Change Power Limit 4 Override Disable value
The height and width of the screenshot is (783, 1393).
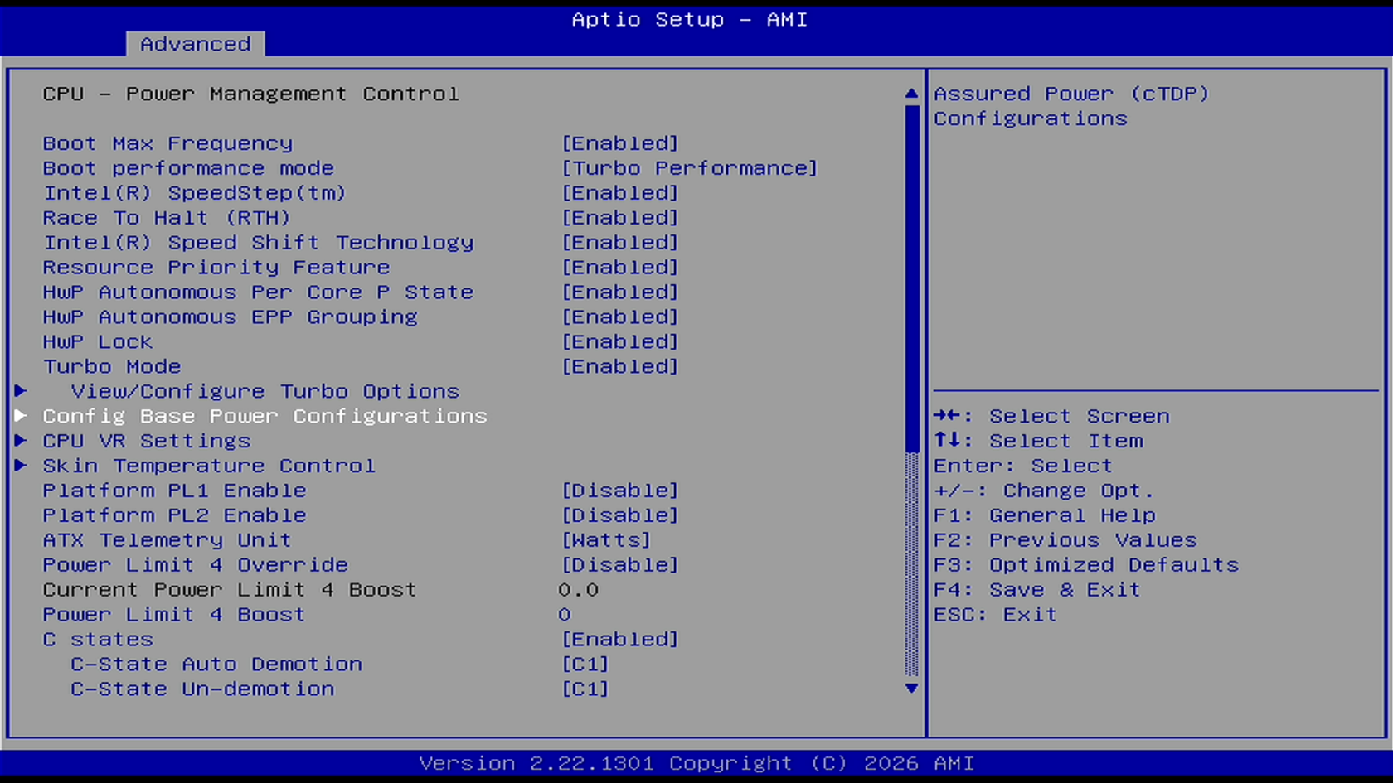620,565
